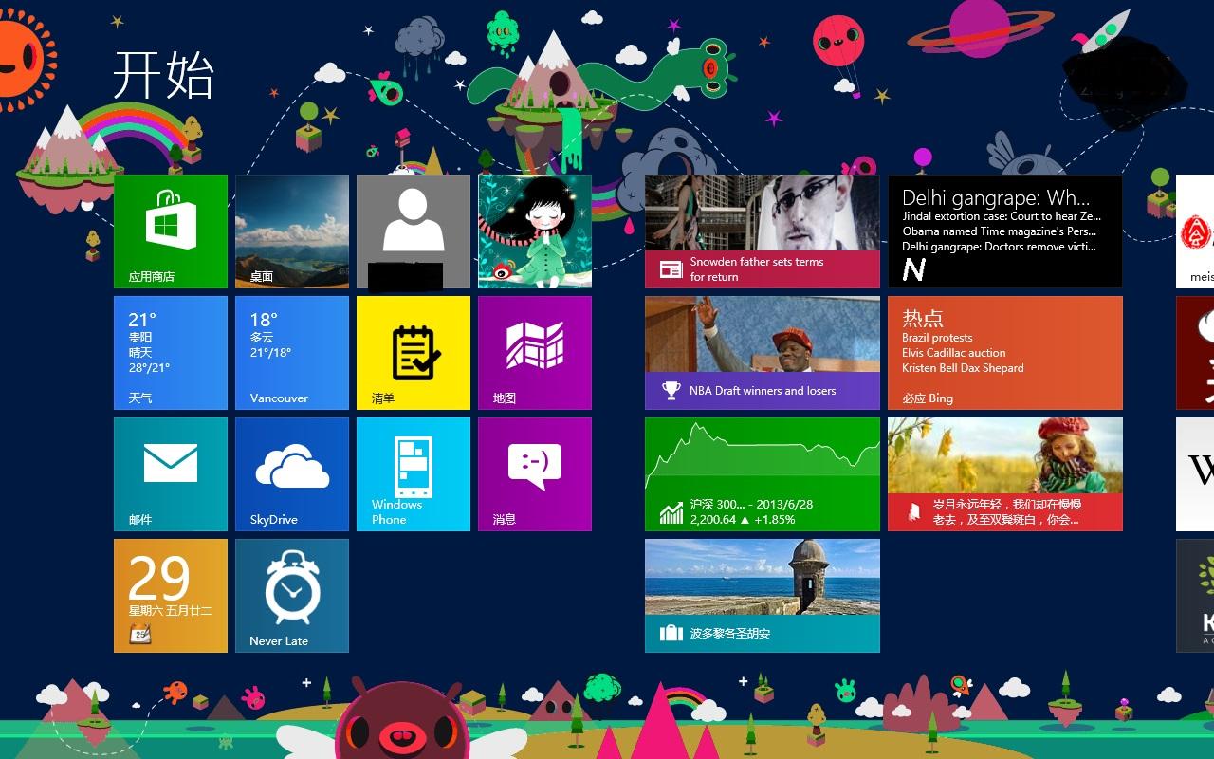1214x759 pixels.
Task: Open the People contact tile
Action: click(x=414, y=231)
